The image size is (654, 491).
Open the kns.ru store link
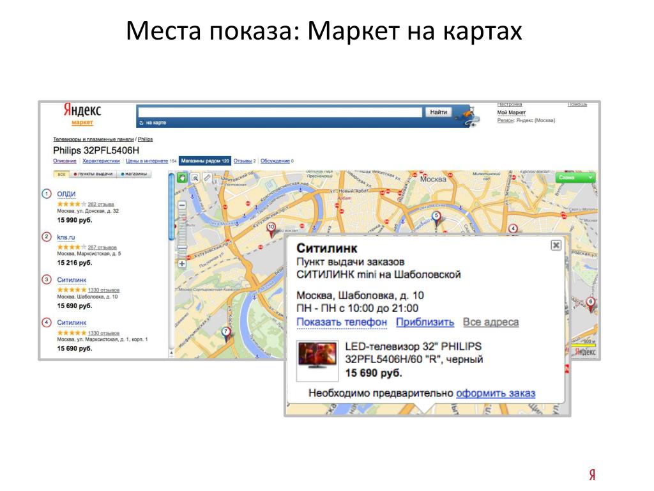click(x=66, y=237)
